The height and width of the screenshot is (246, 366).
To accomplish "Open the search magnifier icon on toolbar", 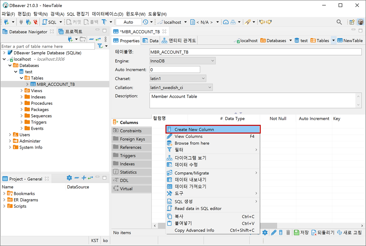I will coord(339,22).
